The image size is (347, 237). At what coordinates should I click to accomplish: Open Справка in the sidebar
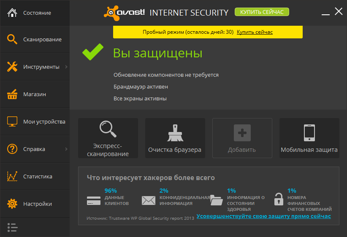coord(35,149)
